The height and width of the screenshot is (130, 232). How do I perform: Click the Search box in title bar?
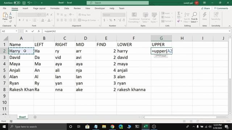[117, 3]
